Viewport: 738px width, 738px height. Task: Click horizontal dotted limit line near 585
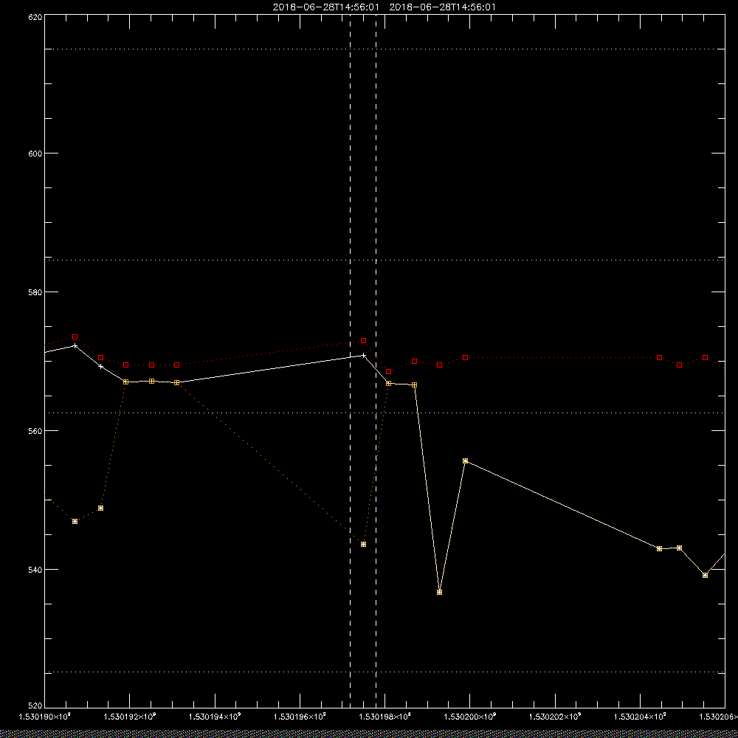[384, 260]
